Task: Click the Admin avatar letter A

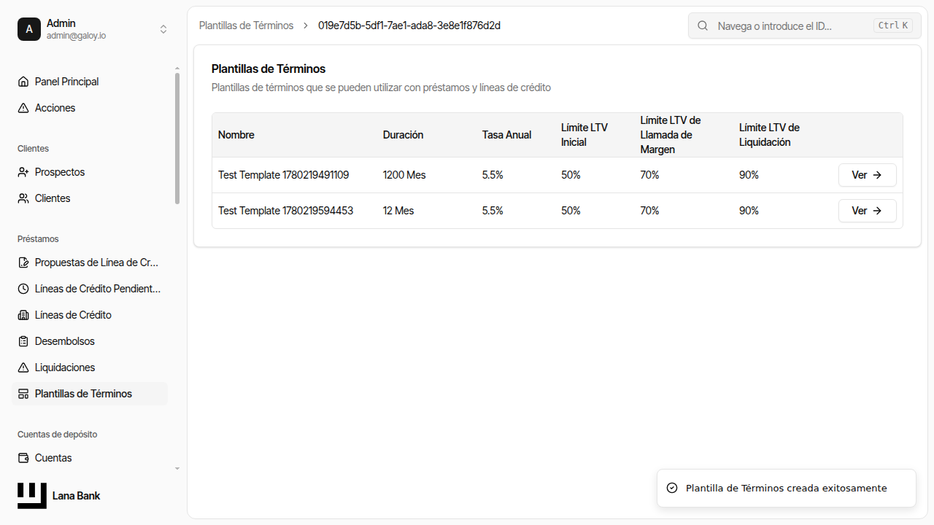Action: pos(29,29)
